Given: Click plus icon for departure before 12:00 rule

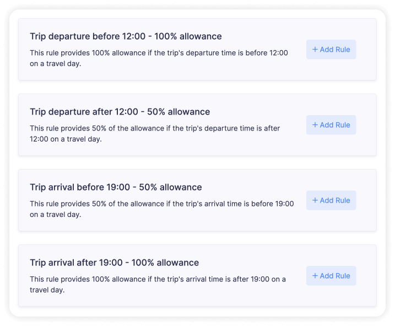Looking at the screenshot, I should coord(315,50).
